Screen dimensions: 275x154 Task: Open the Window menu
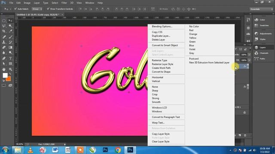coord(90,3)
